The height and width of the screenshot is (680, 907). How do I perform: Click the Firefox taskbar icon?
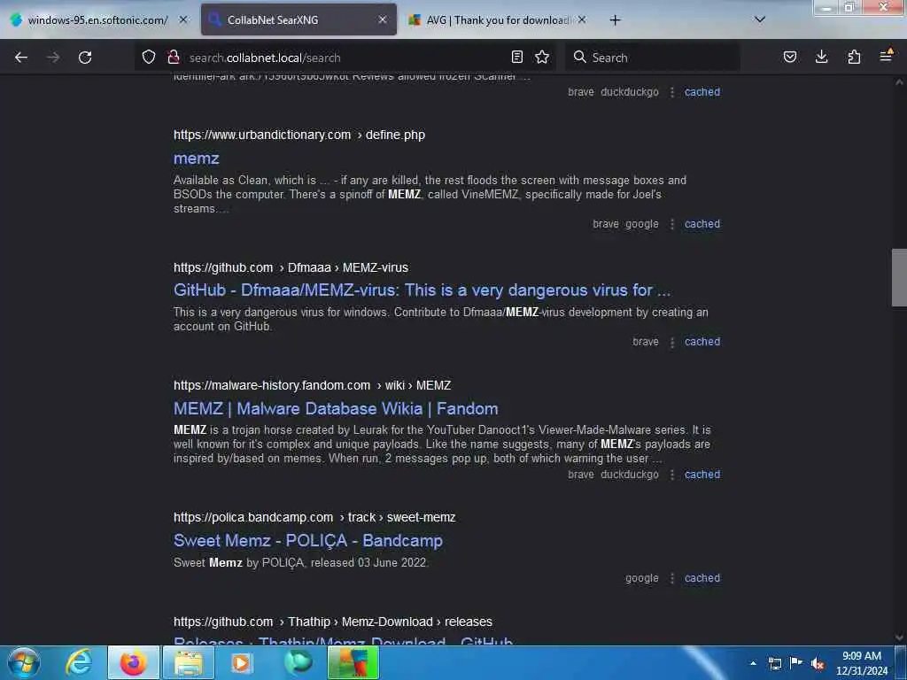point(134,662)
